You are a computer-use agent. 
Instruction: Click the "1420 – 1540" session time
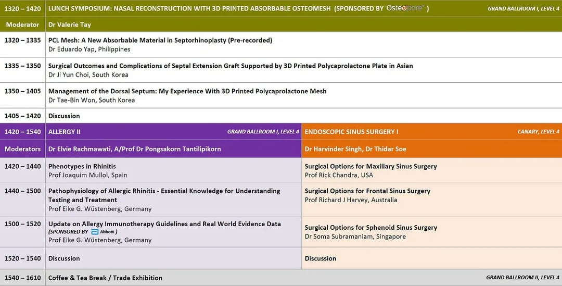click(x=22, y=132)
